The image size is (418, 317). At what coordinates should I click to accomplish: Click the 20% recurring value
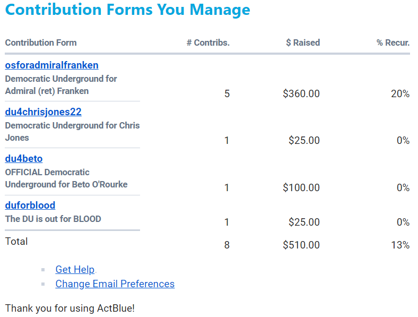click(400, 94)
